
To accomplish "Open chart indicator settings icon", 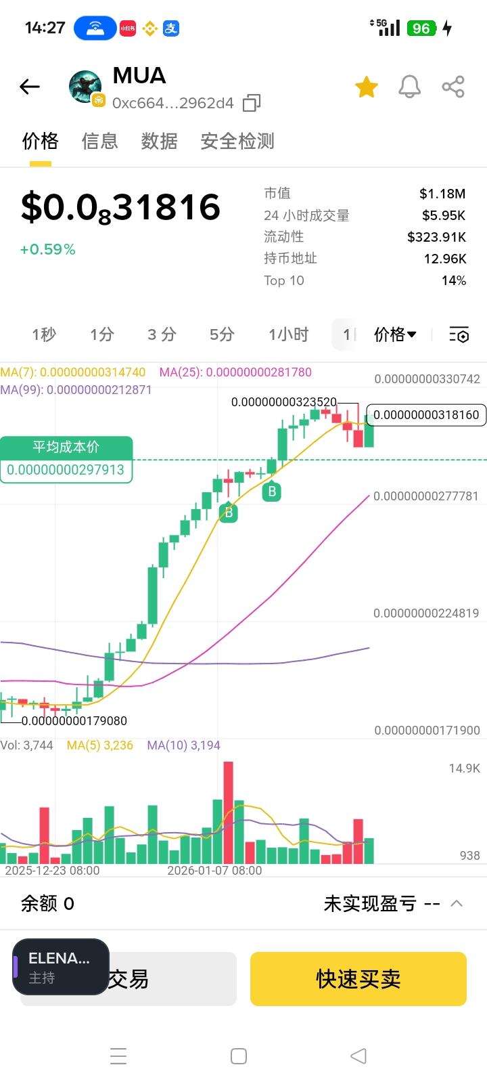I will [459, 334].
